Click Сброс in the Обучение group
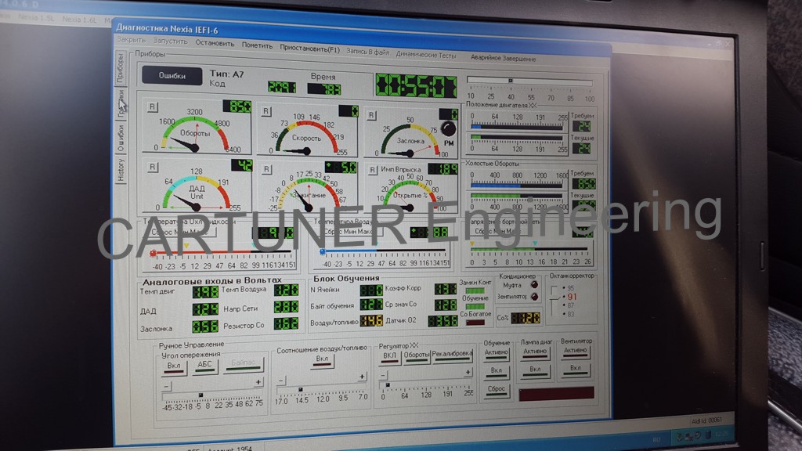 [x=496, y=390]
